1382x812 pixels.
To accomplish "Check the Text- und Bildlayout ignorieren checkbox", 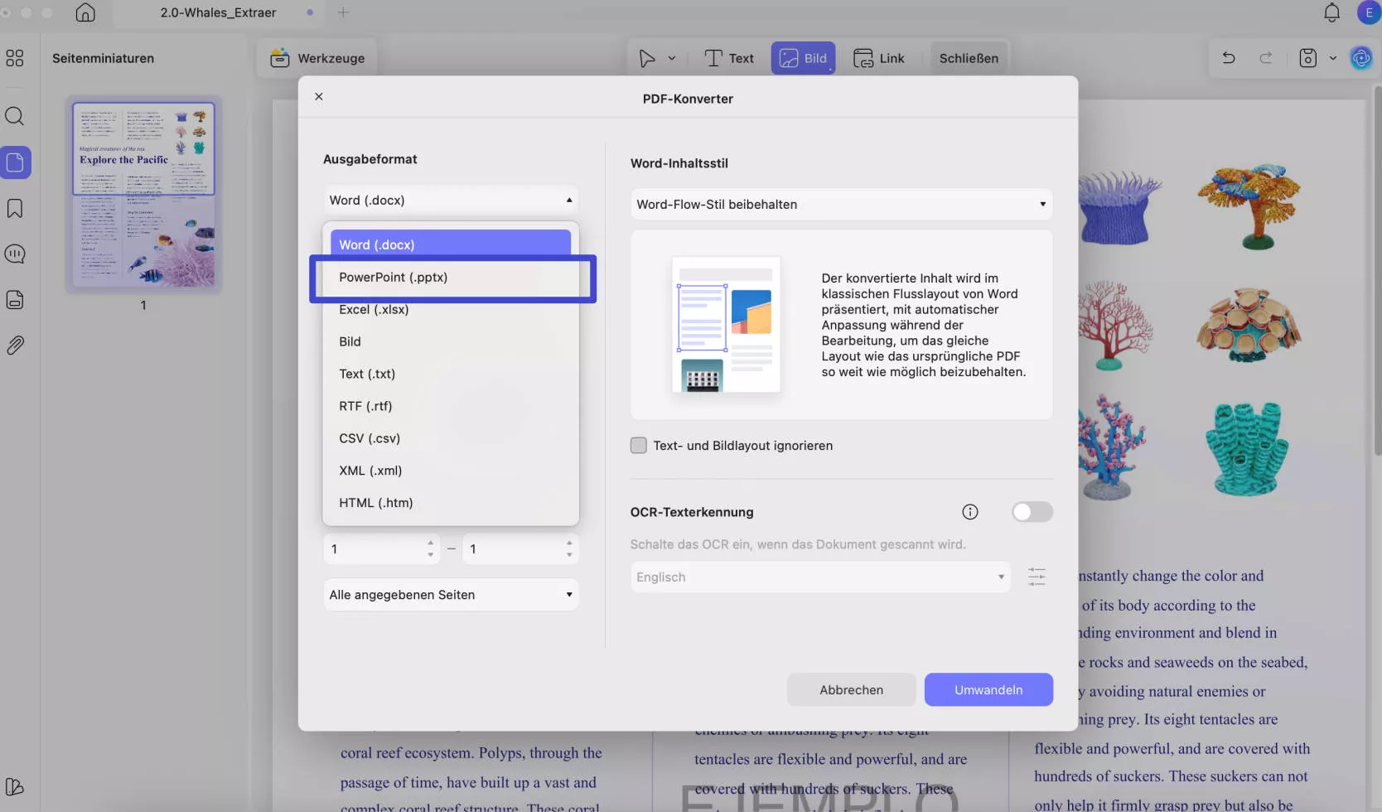I will [639, 445].
